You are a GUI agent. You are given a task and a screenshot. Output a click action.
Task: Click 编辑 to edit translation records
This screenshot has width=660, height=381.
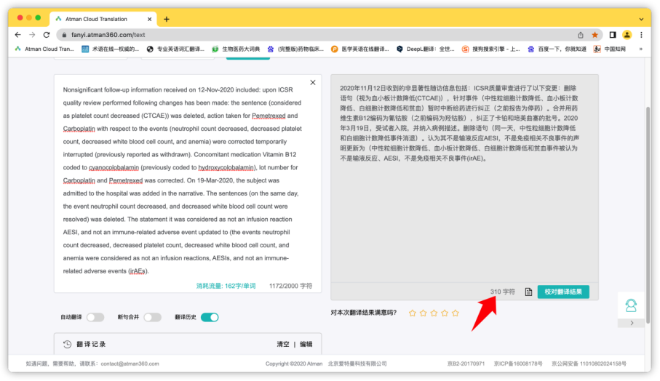coord(306,344)
